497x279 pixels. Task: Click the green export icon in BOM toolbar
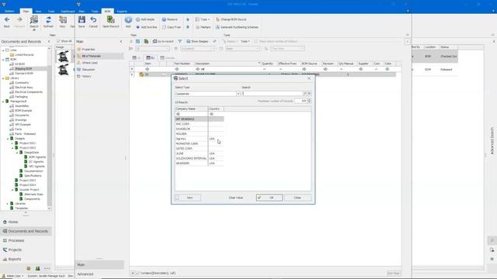(146, 41)
